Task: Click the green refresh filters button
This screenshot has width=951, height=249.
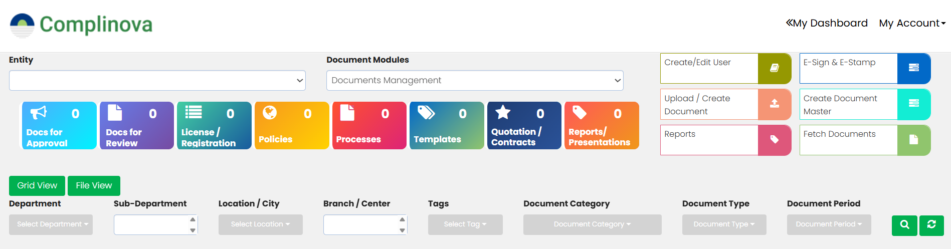Action: pyautogui.click(x=931, y=225)
